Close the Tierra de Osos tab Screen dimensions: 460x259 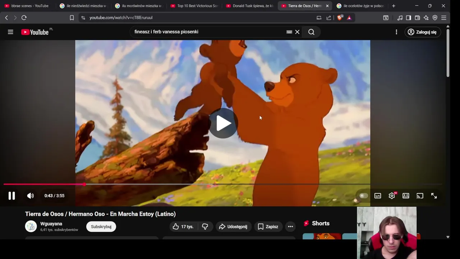click(x=327, y=6)
